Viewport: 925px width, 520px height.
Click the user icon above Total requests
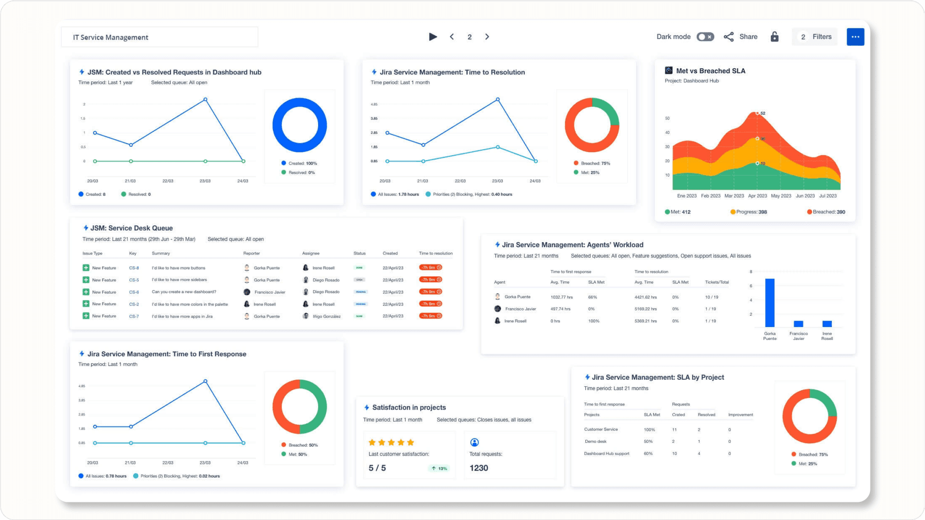click(x=475, y=442)
